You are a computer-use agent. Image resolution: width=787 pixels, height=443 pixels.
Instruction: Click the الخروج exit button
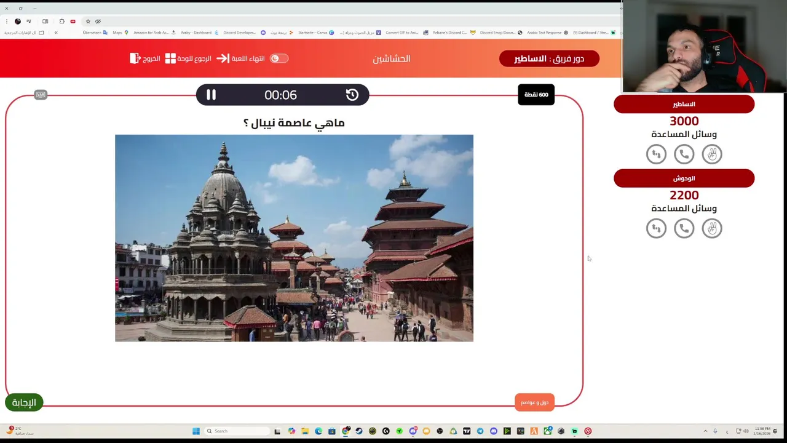145,58
